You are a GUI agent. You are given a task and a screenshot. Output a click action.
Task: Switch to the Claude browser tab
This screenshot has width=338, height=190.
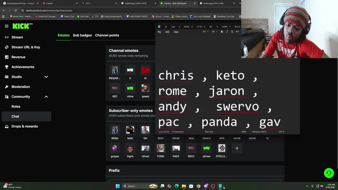pos(60,3)
